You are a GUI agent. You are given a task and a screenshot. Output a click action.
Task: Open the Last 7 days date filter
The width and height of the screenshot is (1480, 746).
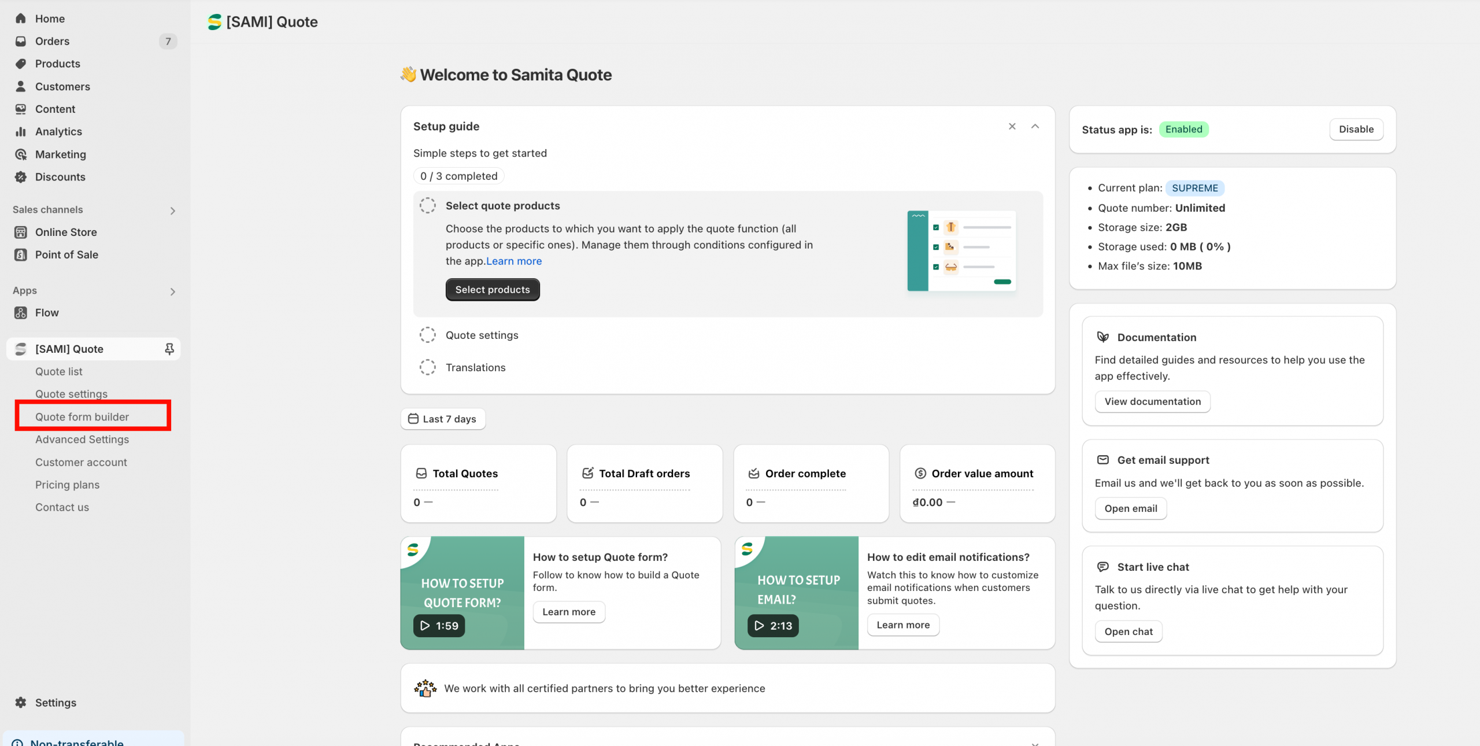pyautogui.click(x=443, y=419)
